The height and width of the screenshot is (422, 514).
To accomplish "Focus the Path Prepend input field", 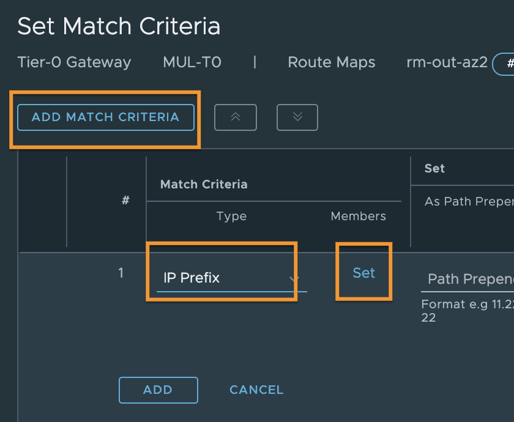I will click(467, 279).
